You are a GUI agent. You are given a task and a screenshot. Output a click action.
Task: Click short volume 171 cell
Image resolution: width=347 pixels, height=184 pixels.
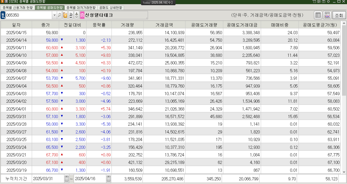(204, 139)
